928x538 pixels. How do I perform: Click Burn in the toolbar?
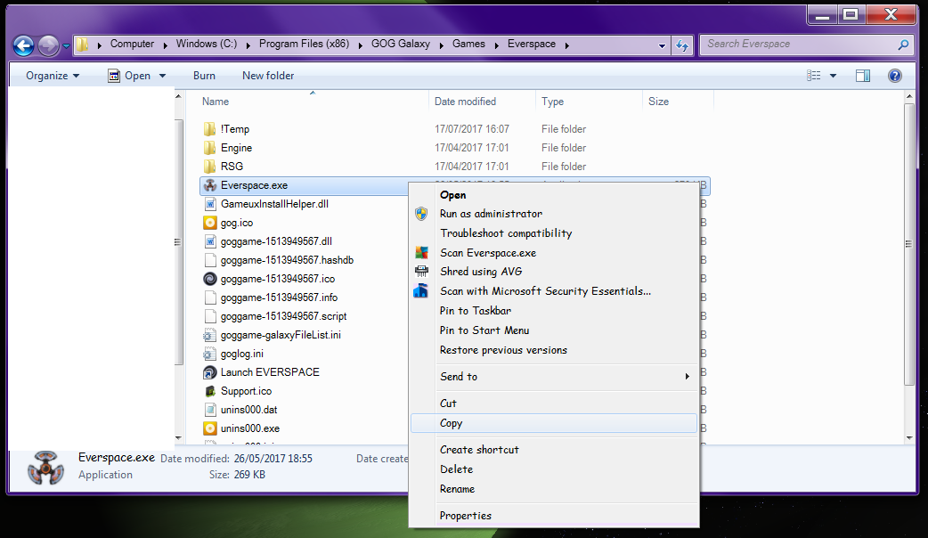tap(204, 76)
